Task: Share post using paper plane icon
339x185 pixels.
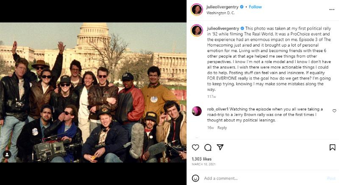Action: [220, 147]
